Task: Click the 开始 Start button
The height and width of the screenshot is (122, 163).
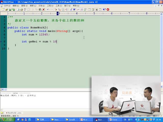Action: [8, 119]
